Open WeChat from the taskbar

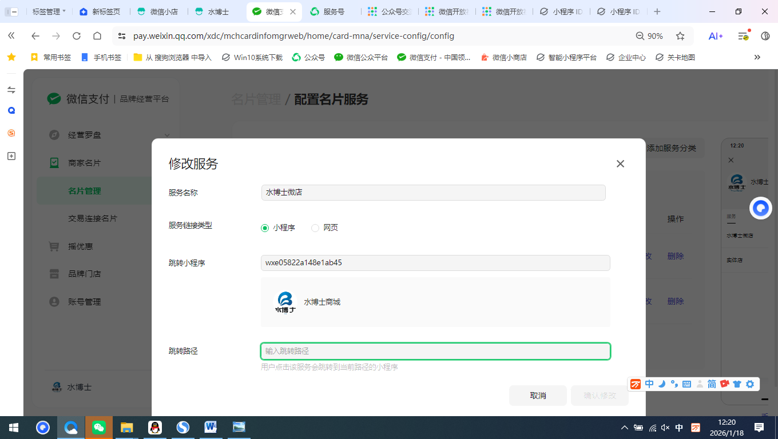(x=99, y=428)
